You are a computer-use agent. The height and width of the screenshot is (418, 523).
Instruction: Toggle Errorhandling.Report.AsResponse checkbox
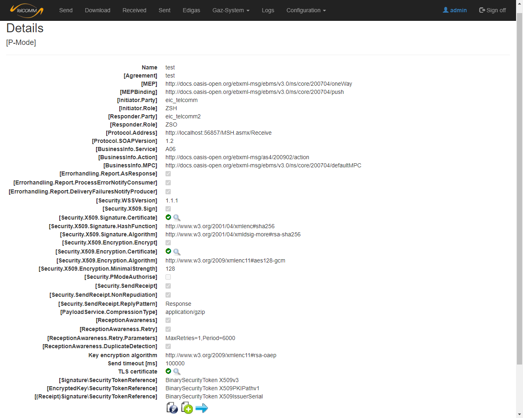tap(168, 174)
